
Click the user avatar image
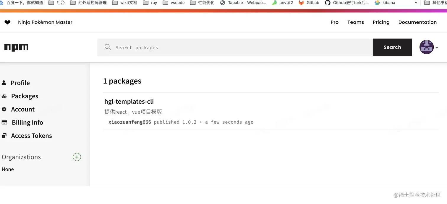pos(427,47)
